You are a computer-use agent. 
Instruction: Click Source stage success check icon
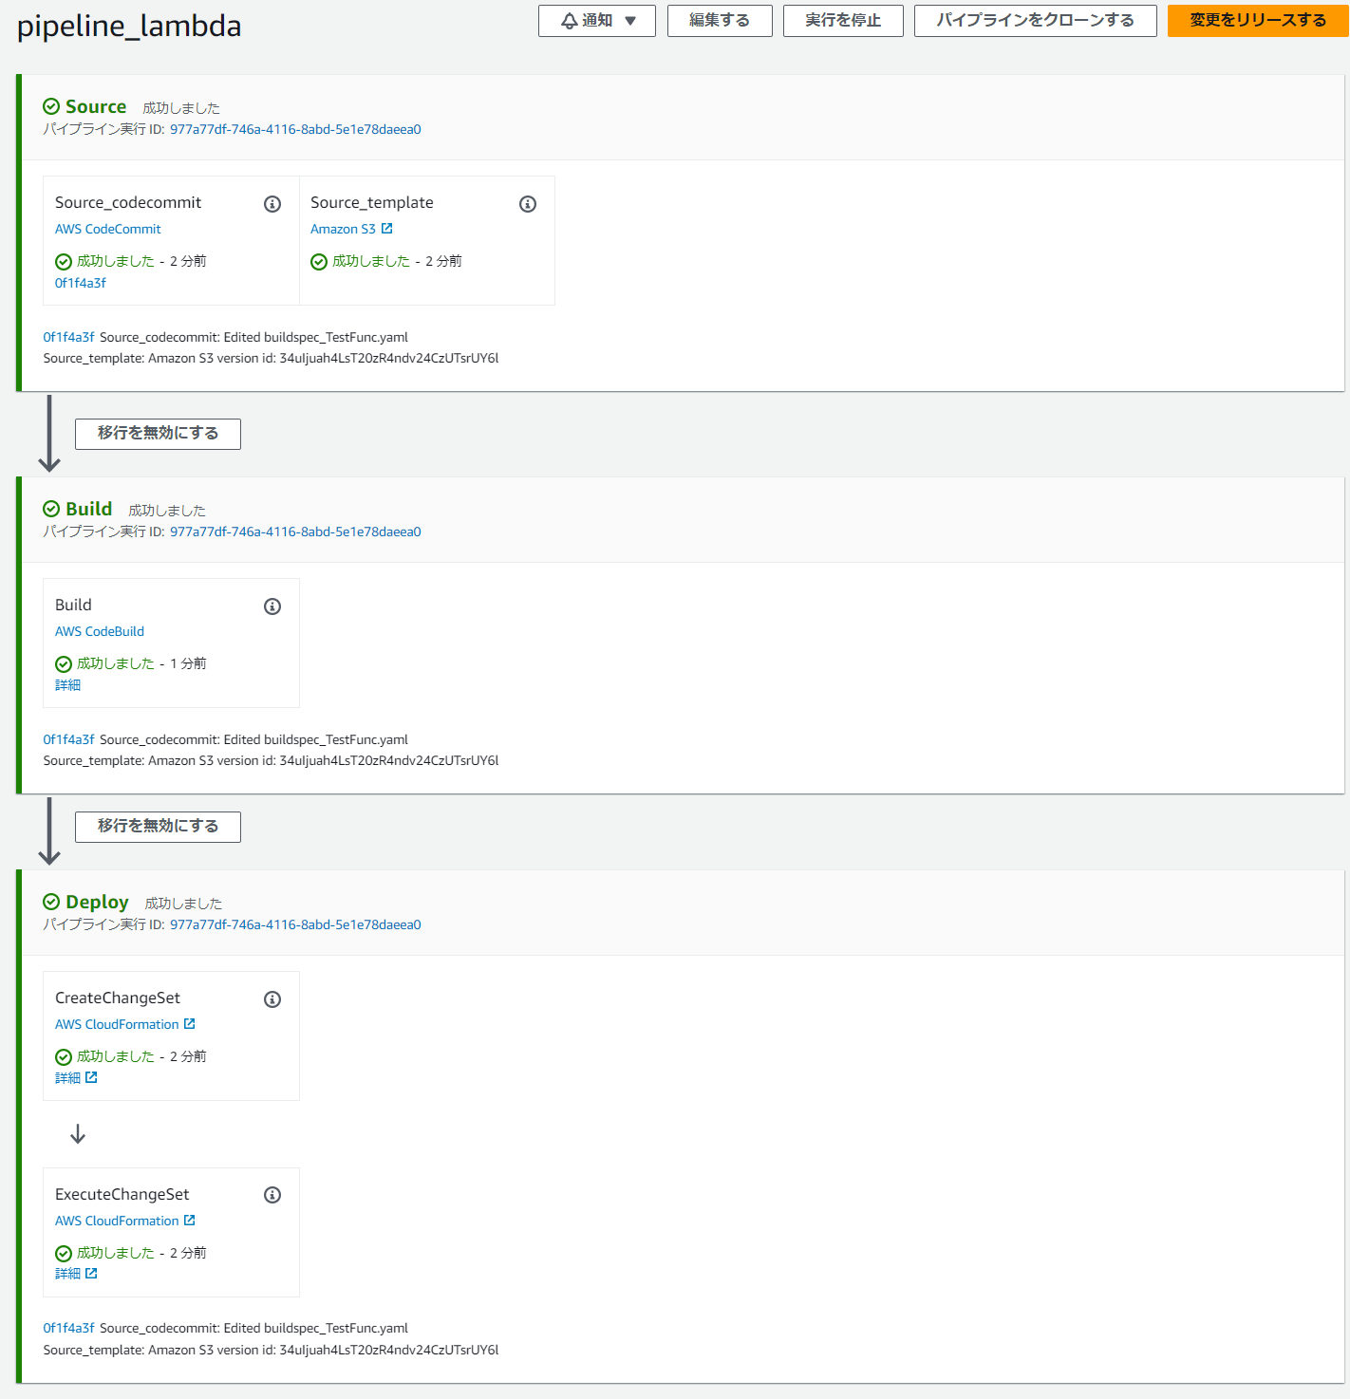pyautogui.click(x=51, y=106)
